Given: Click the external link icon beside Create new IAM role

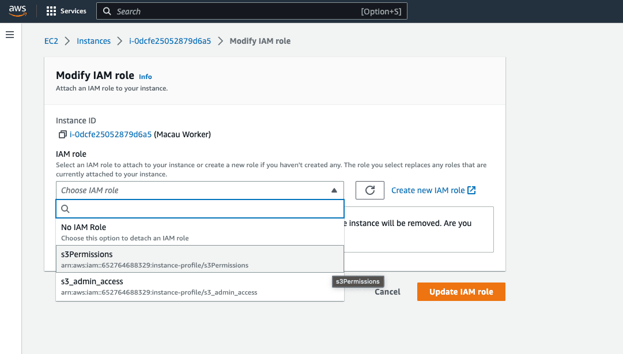Looking at the screenshot, I should coord(471,190).
